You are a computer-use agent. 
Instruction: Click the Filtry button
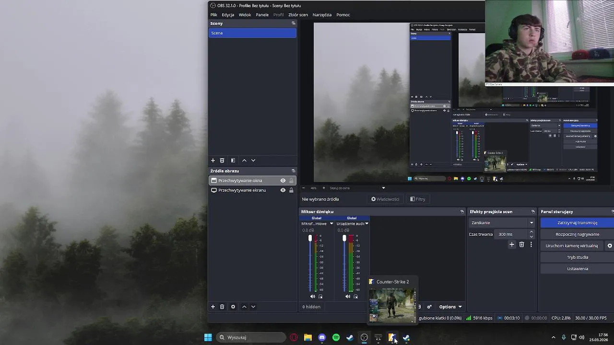[418, 199]
